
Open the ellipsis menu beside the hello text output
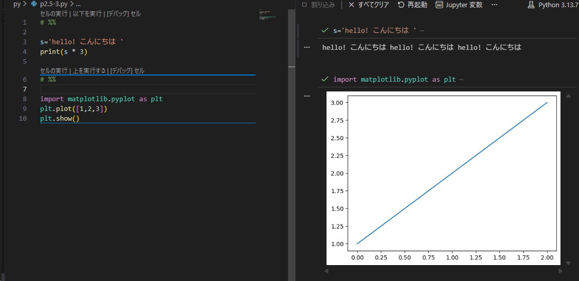[307, 47]
